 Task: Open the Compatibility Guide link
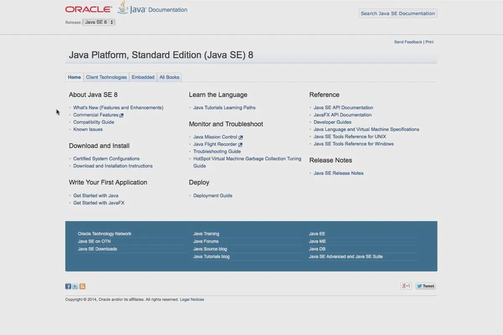pyautogui.click(x=93, y=122)
